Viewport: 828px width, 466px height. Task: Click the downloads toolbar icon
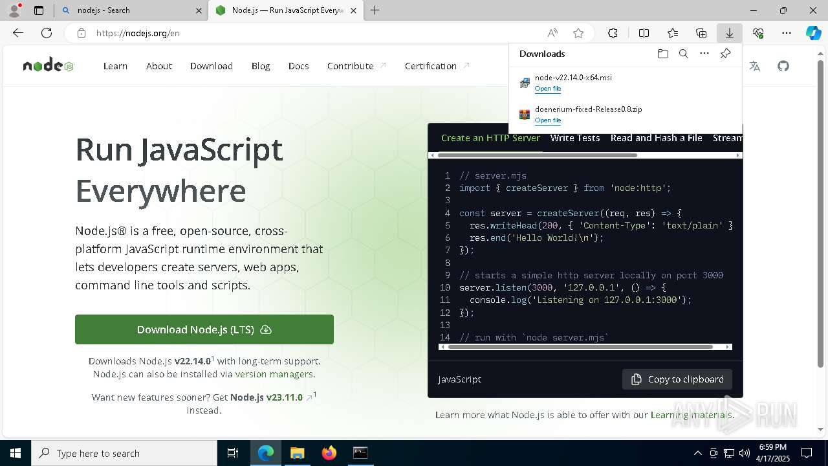[x=730, y=33]
